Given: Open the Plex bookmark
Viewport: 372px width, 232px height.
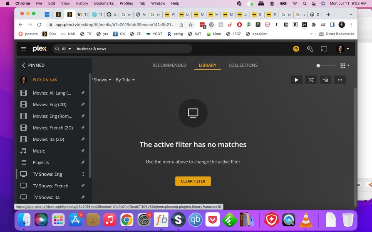Looking at the screenshot, I should click(50, 34).
